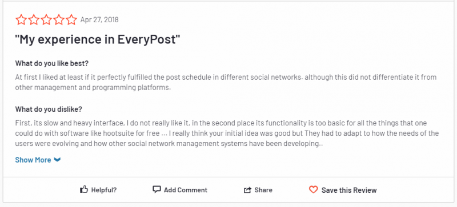Click the Share label text
Image resolution: width=457 pixels, height=207 pixels.
[263, 190]
